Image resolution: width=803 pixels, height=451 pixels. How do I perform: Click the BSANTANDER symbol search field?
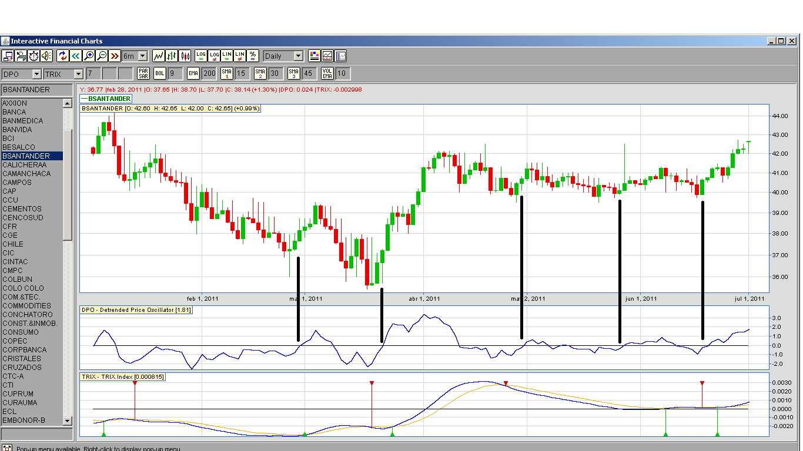tap(37, 90)
